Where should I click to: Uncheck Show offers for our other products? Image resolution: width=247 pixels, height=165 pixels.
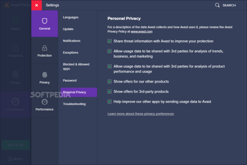click(x=109, y=82)
